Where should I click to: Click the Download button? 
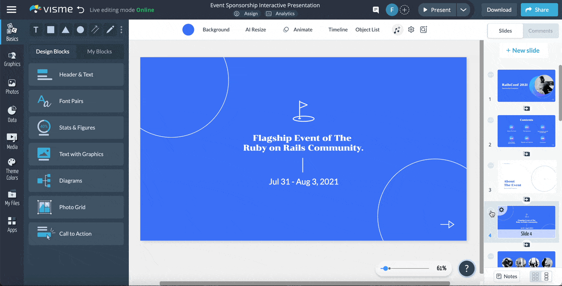(499, 10)
